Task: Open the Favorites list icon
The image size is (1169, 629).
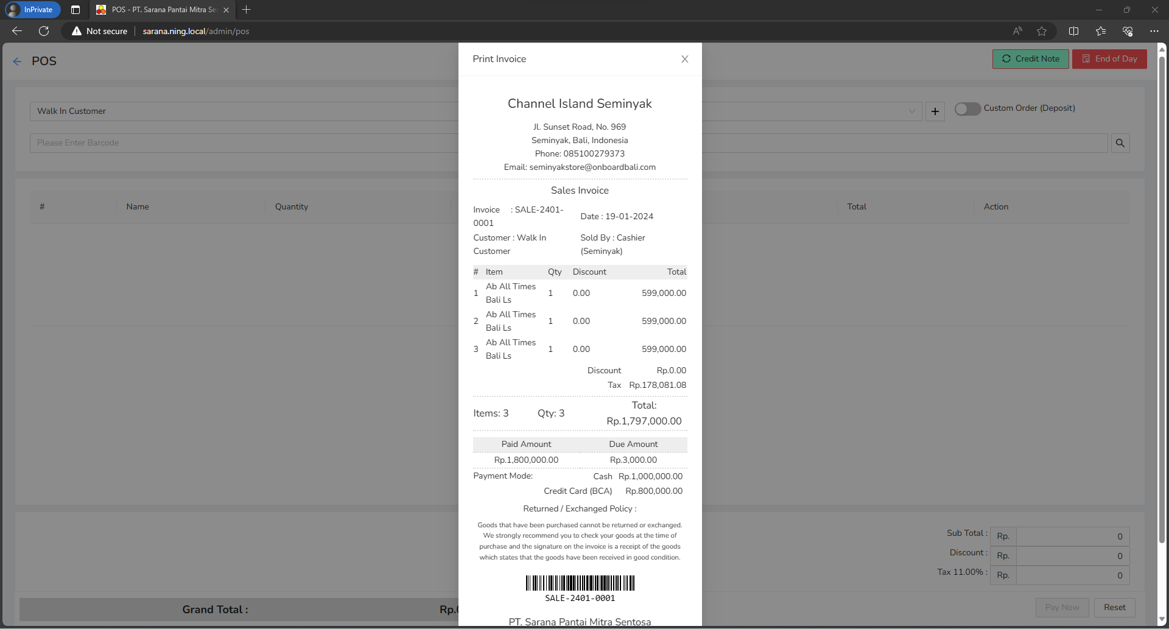Action: click(1100, 31)
